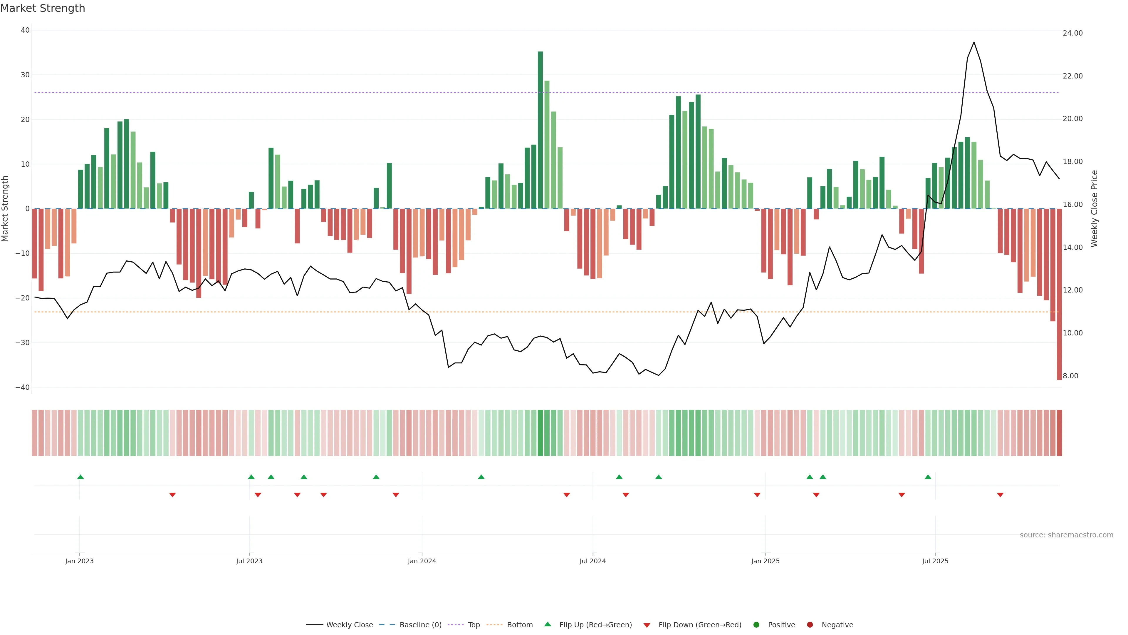Select the first red flip-down triangle marker
Image resolution: width=1128 pixels, height=635 pixels.
pos(172,495)
